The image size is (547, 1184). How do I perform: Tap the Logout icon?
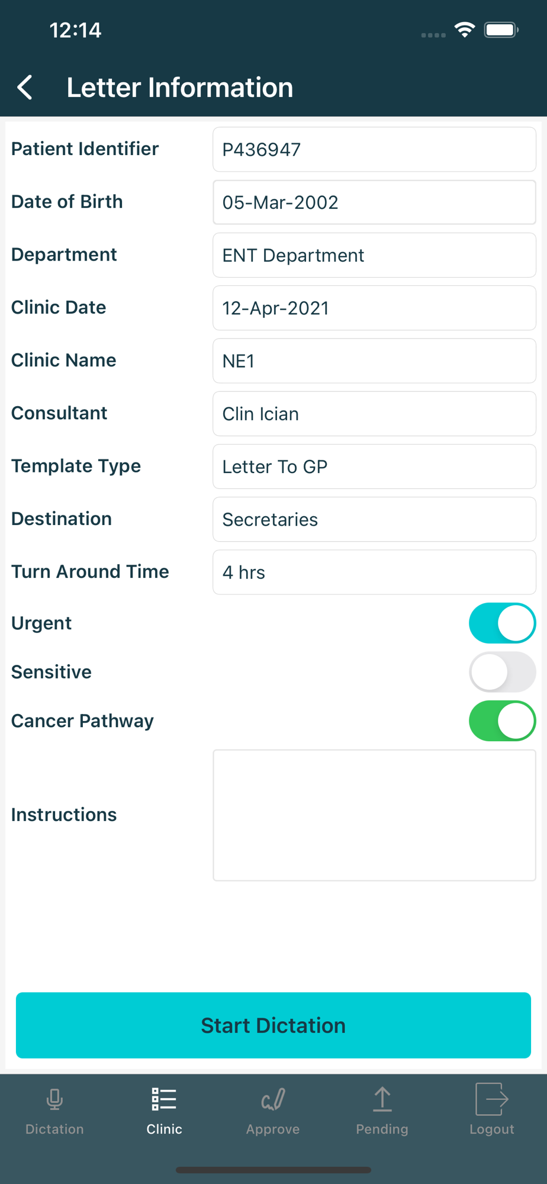pyautogui.click(x=491, y=1099)
